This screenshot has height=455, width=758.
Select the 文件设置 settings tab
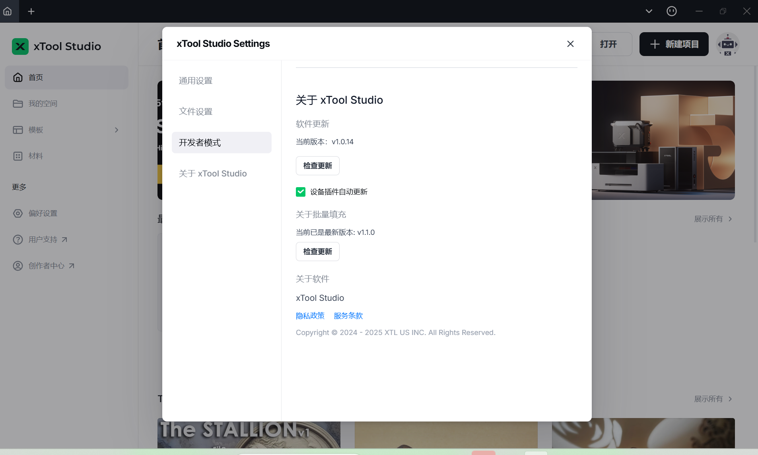(196, 112)
